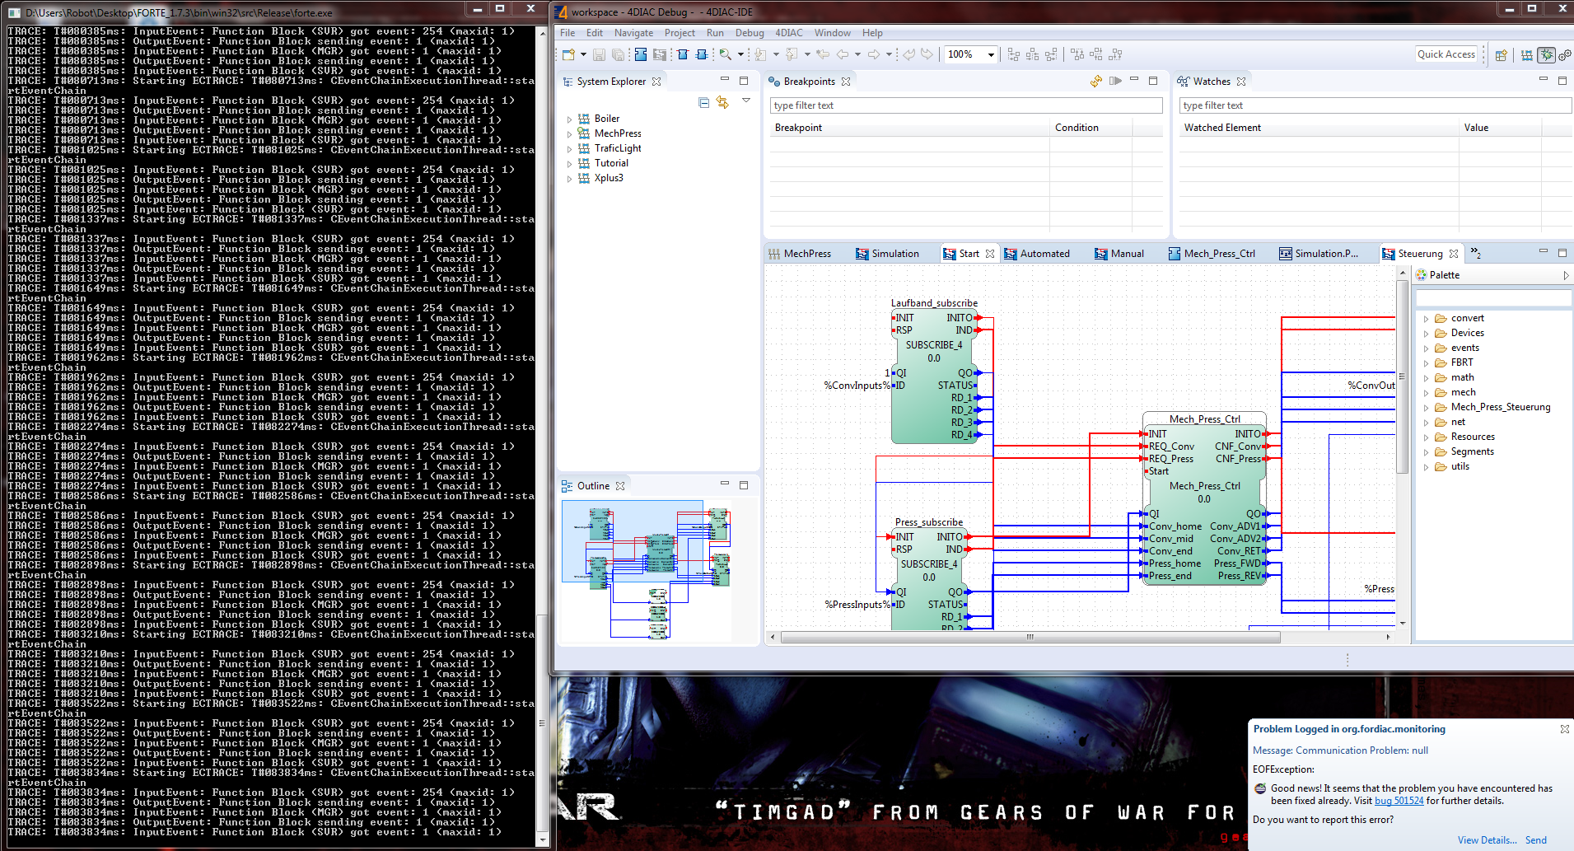Viewport: 1574px width, 851px height.
Task: Open System Explorer view menu triangle
Action: click(x=746, y=101)
